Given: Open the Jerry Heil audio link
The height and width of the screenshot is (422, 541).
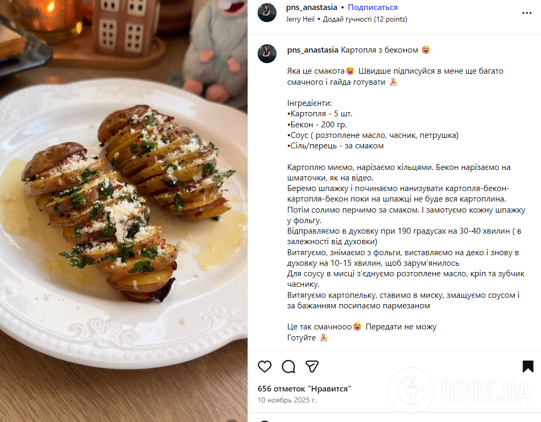Looking at the screenshot, I should click(x=300, y=19).
